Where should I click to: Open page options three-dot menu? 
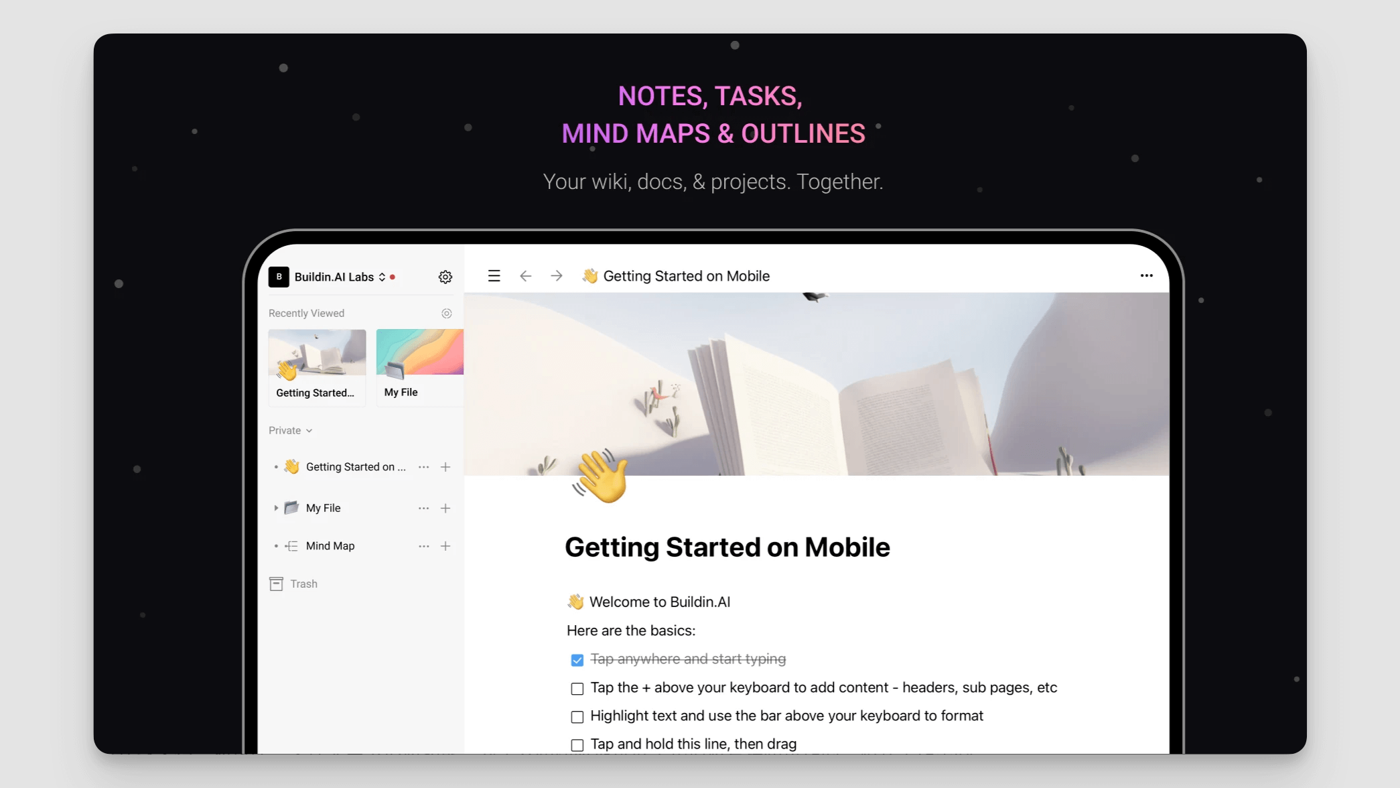click(x=1147, y=276)
